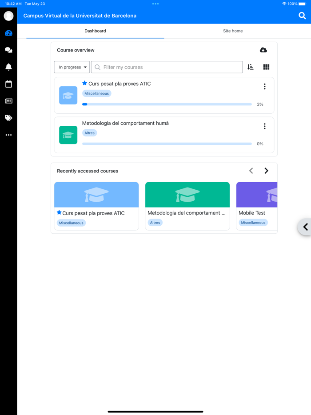Click the star on Curs pesat overview row
This screenshot has height=415, width=311.
85,83
